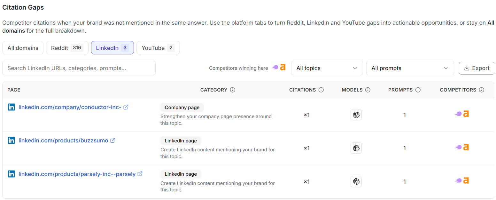Select the LinkedIn tab
The height and width of the screenshot is (200, 496).
(112, 48)
